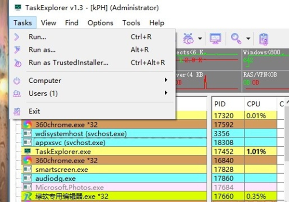This screenshot has width=289, height=202.
Task: Click the 360chrome icon at PID 16840
Action: pos(27,161)
